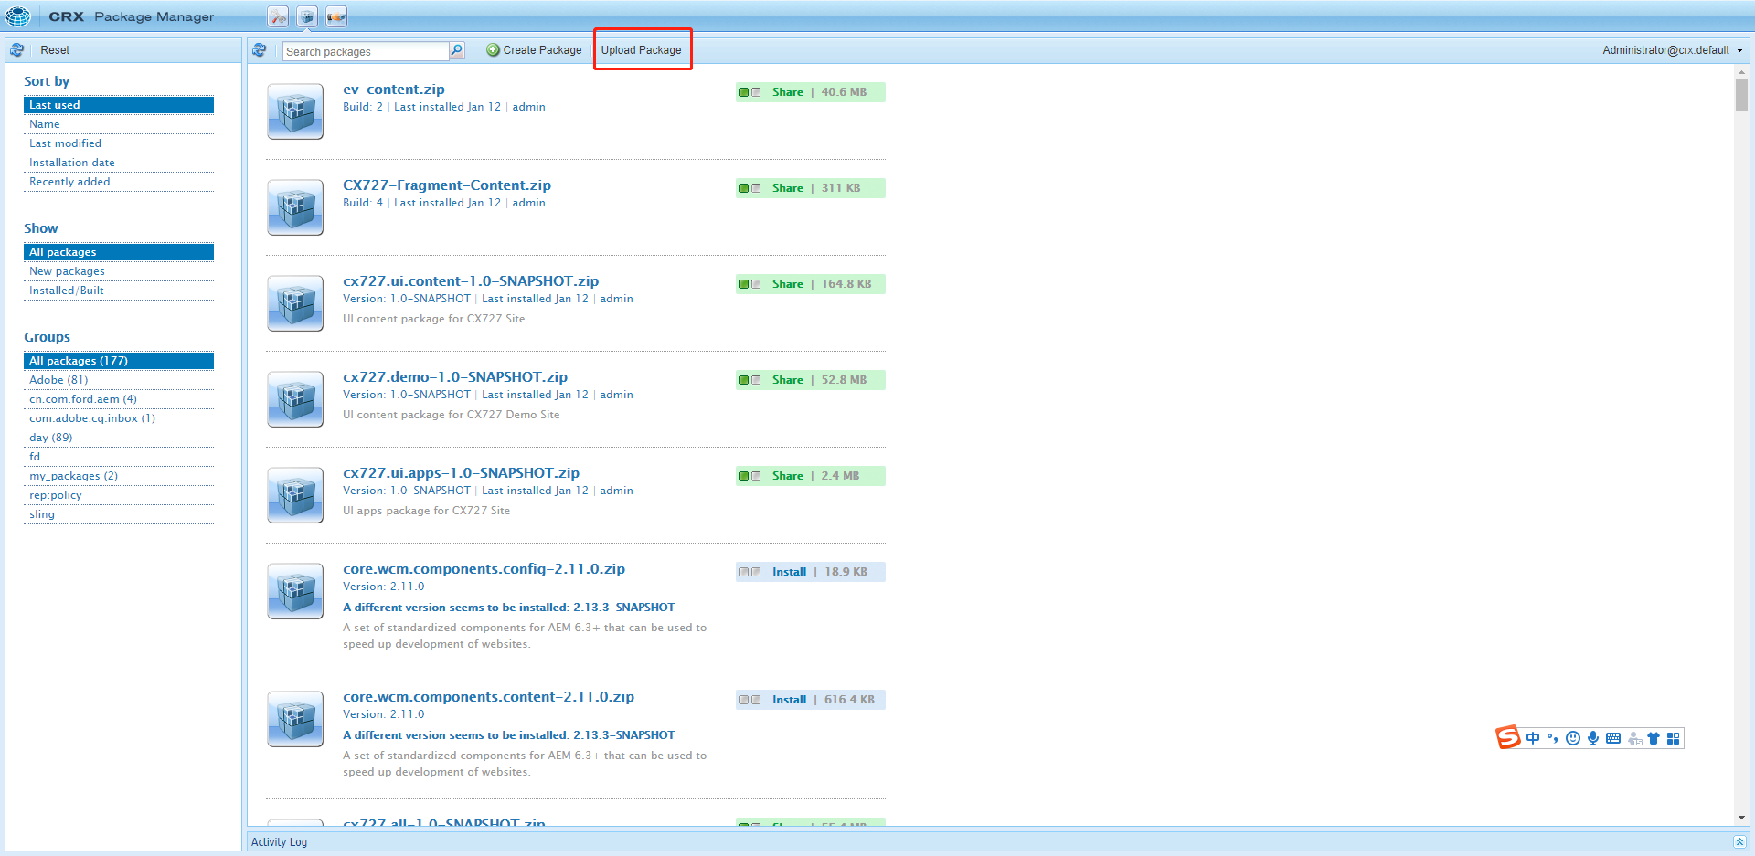Open cx727.ui.content-1.0-SNAPSHOT.zip link
Viewport: 1755px width, 856px height.
[471, 281]
